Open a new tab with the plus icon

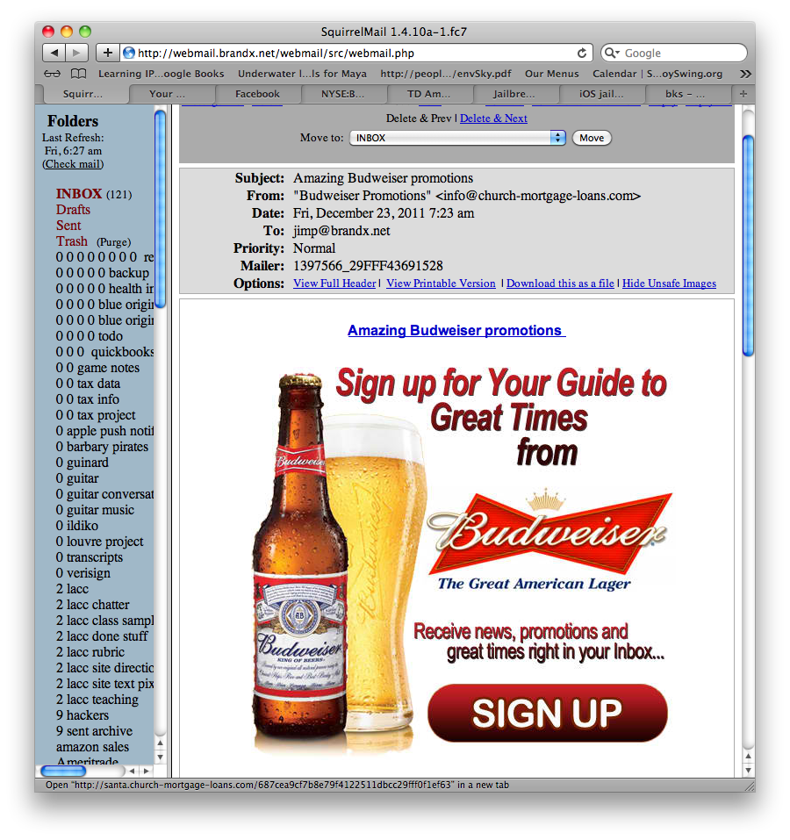pos(743,94)
